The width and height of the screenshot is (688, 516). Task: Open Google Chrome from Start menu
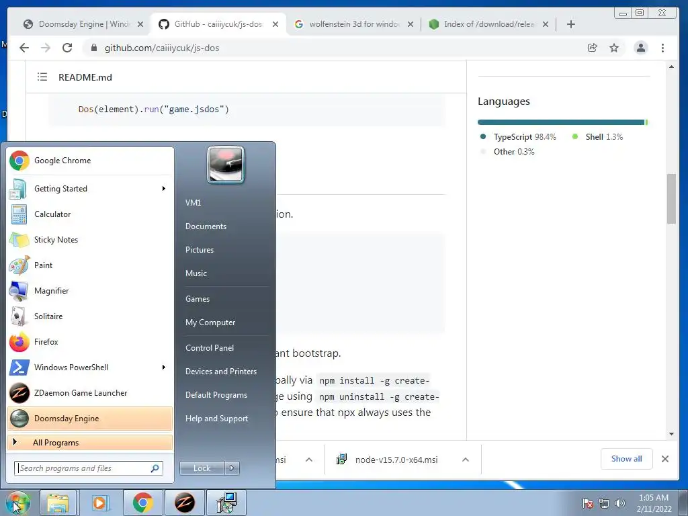(x=90, y=161)
